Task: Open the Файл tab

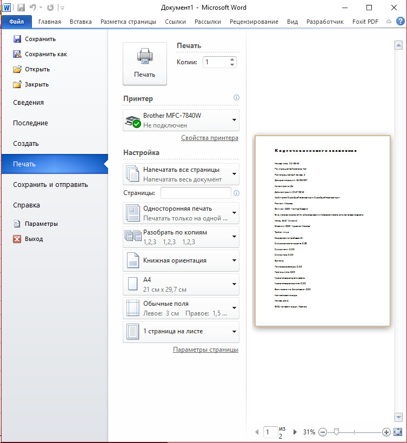Action: 16,22
